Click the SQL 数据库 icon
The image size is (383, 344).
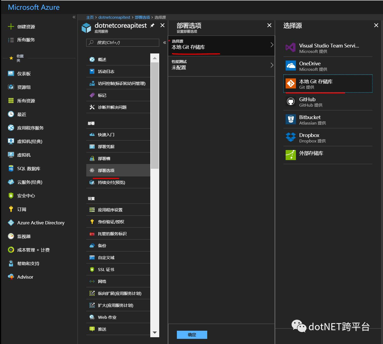11,168
